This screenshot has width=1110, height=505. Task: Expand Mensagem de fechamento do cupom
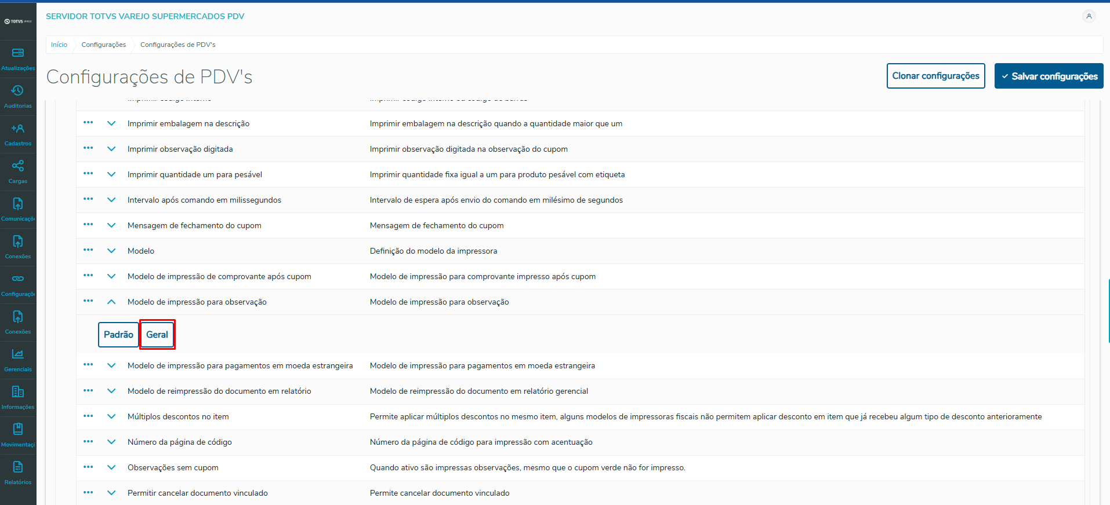click(x=111, y=225)
